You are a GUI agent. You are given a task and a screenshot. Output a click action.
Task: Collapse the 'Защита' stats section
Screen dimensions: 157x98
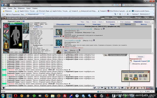tap(31, 29)
